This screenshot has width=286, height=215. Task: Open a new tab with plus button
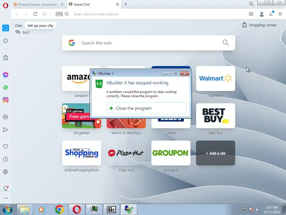(x=125, y=4)
